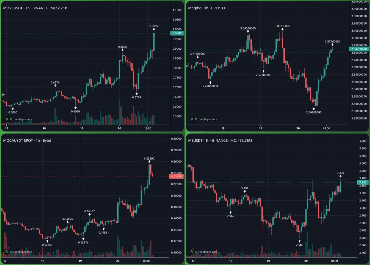Click the treeofalpha logo icon in MEUSDT chart
This screenshot has width=370, height=265.
(192, 251)
